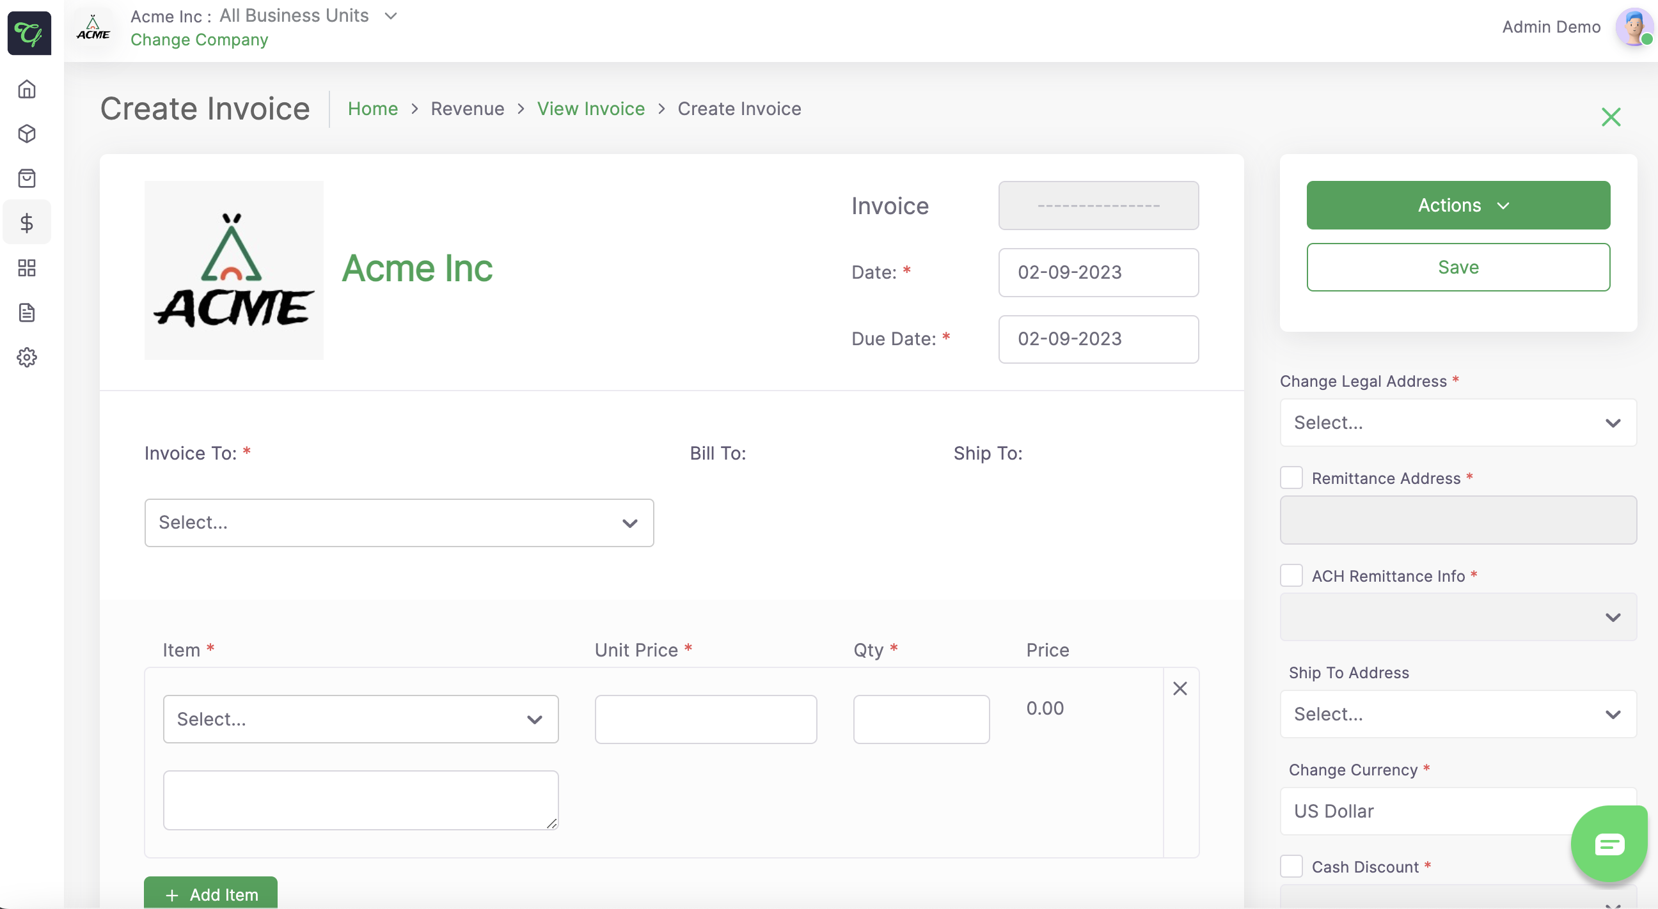This screenshot has width=1658, height=909.
Task: Click inside the Due Date field
Action: pyautogui.click(x=1097, y=339)
